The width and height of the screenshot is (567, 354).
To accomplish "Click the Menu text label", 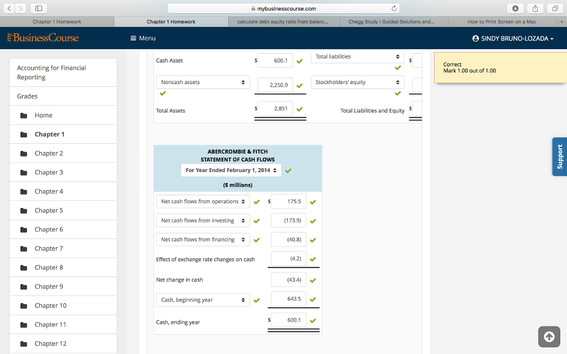I will pos(147,38).
